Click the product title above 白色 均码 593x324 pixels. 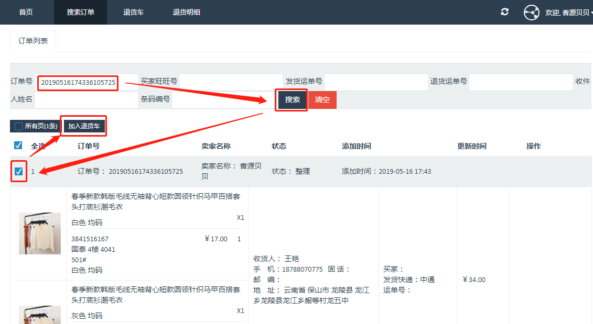tap(156, 202)
